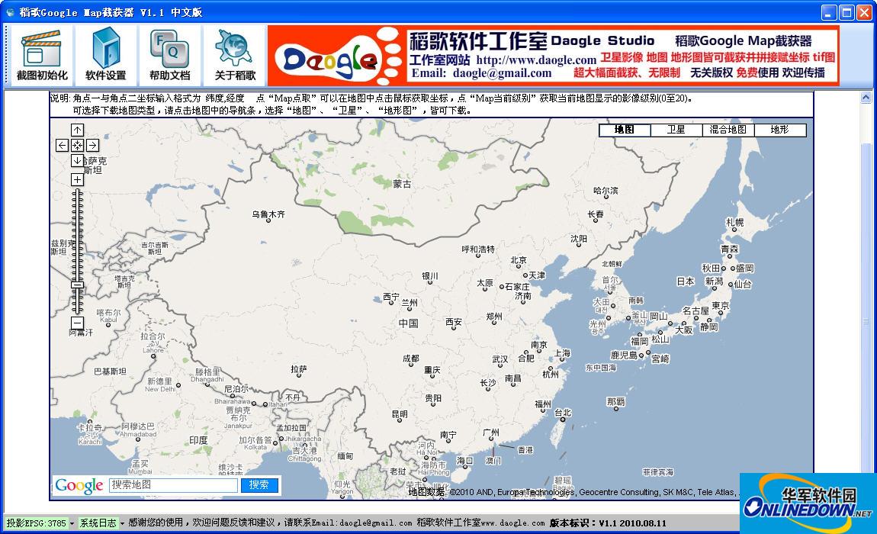
Task: Open the 帮助文档 help documentation
Action: point(169,53)
